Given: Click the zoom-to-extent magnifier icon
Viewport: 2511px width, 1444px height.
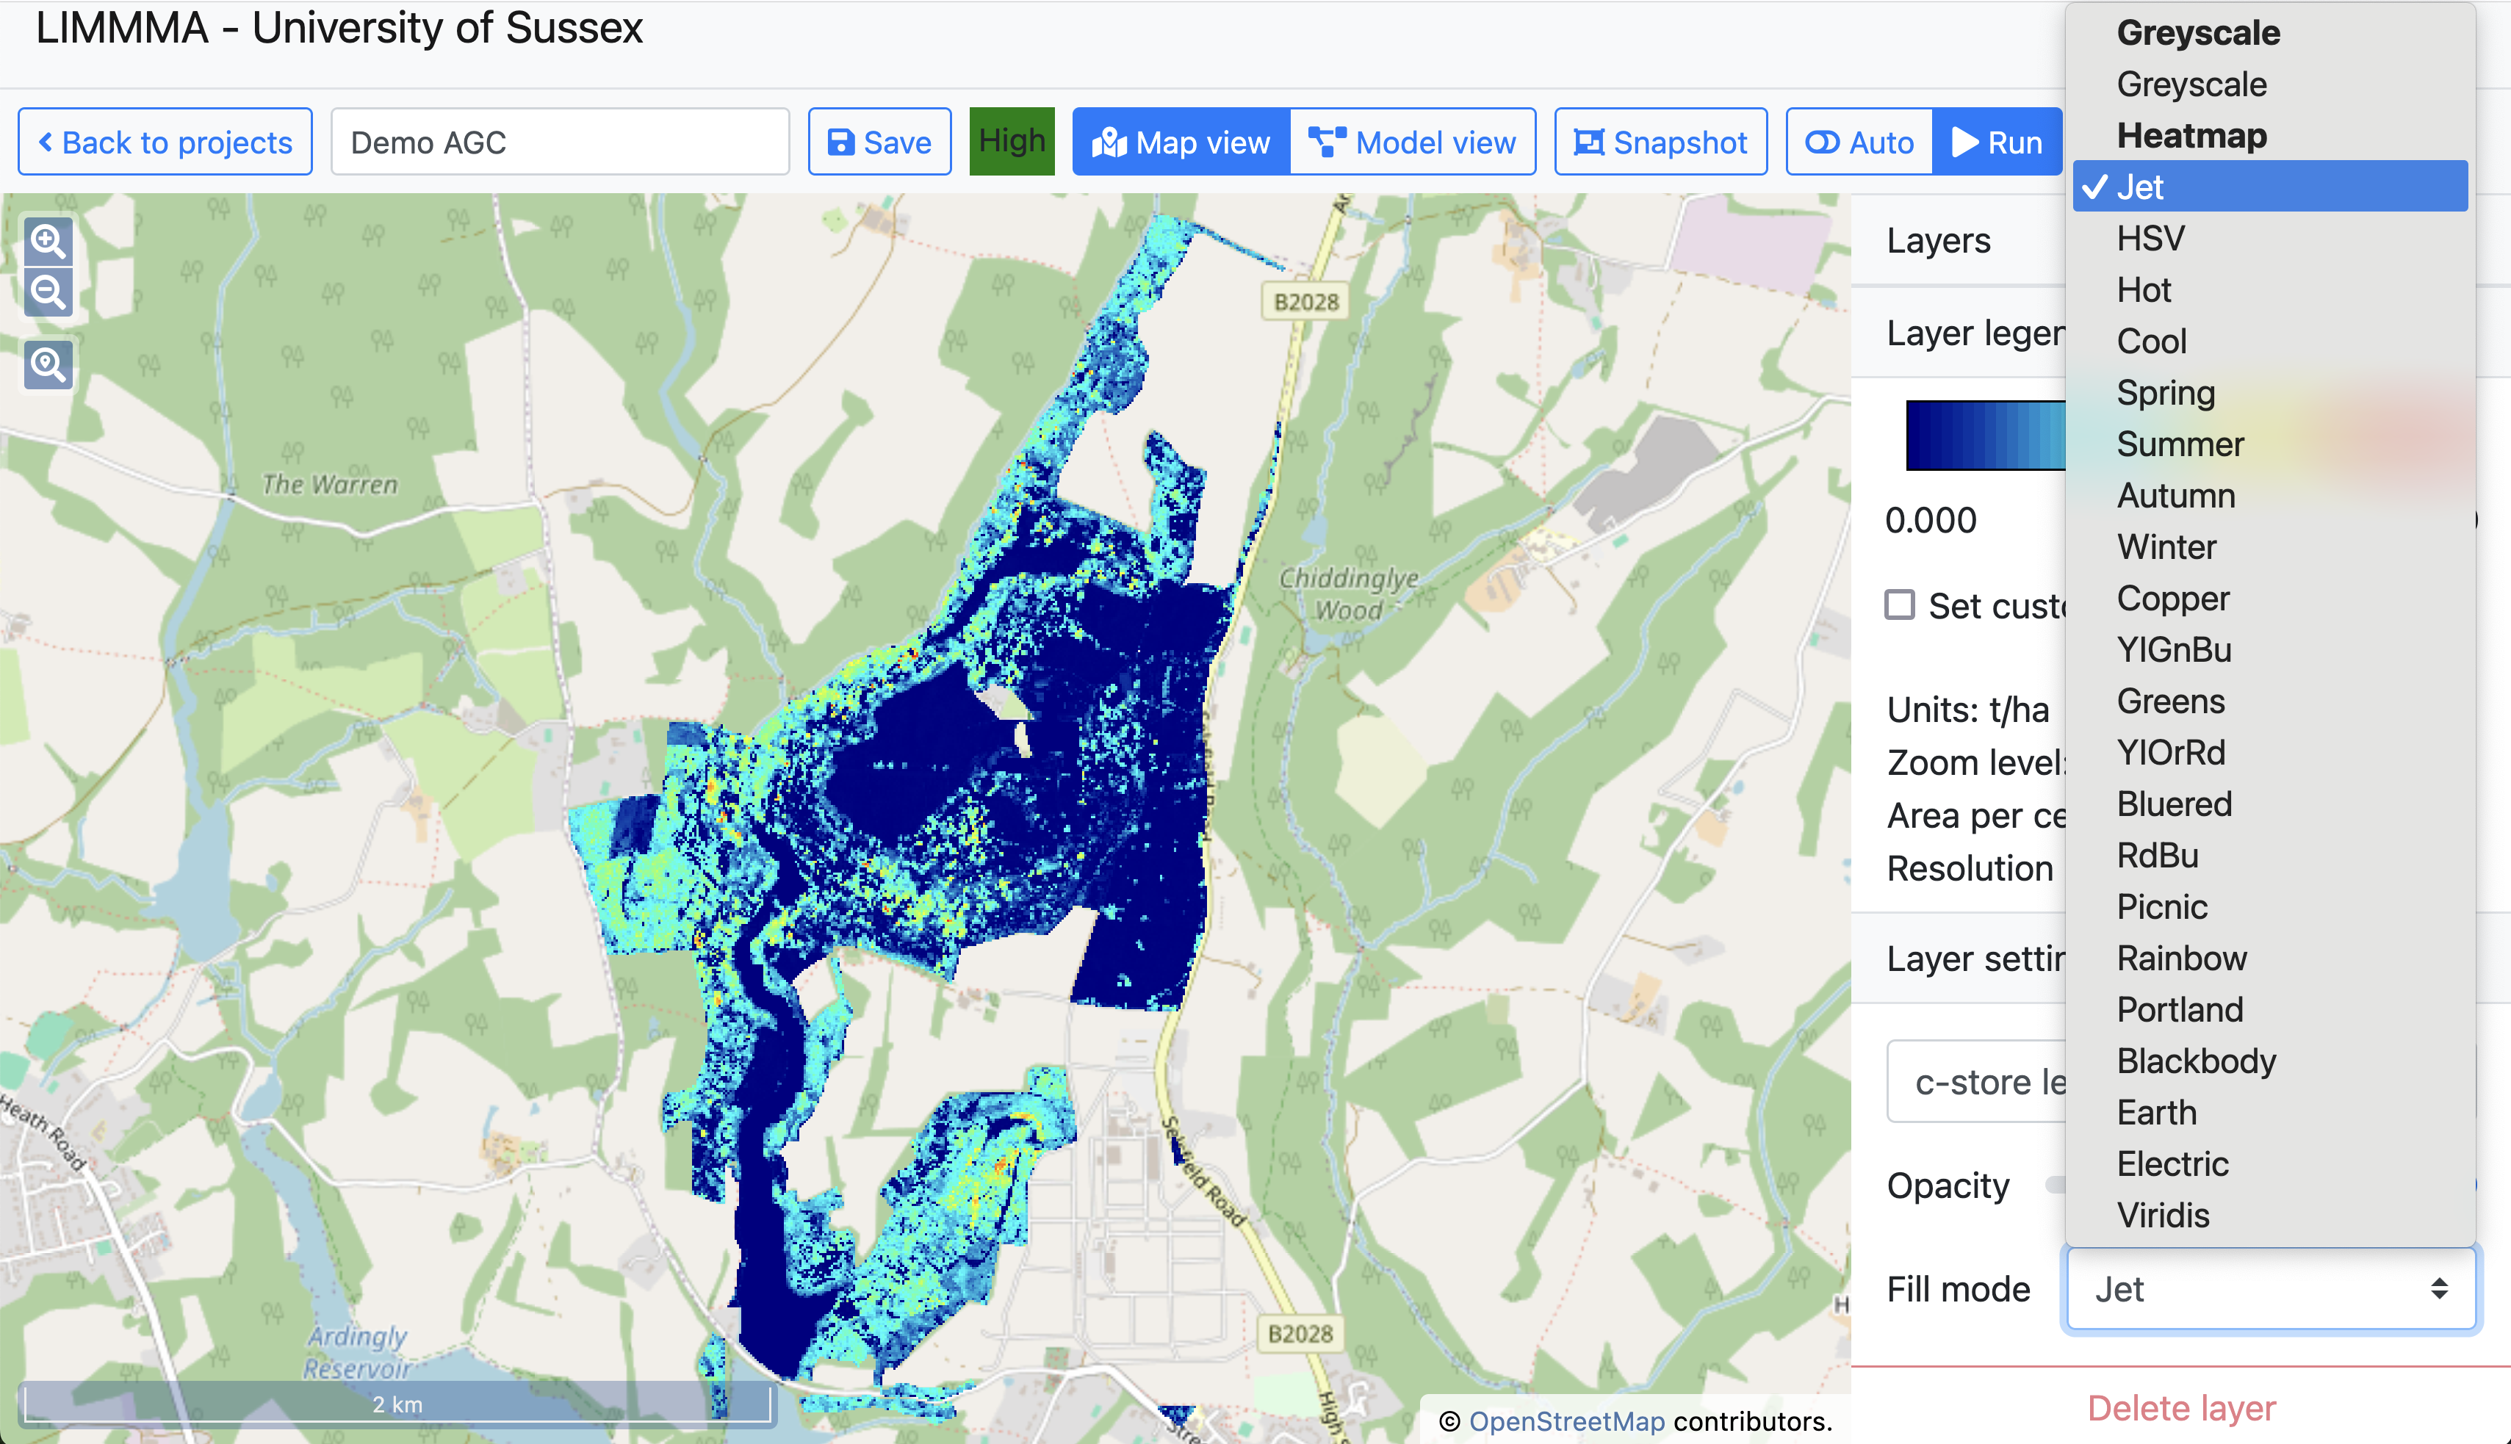Looking at the screenshot, I should point(48,365).
